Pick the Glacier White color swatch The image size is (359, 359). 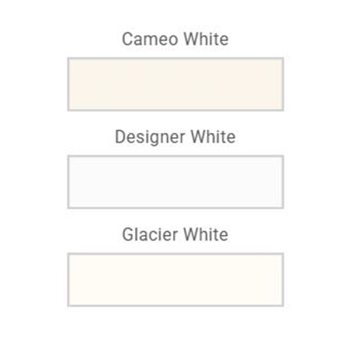pos(175,279)
